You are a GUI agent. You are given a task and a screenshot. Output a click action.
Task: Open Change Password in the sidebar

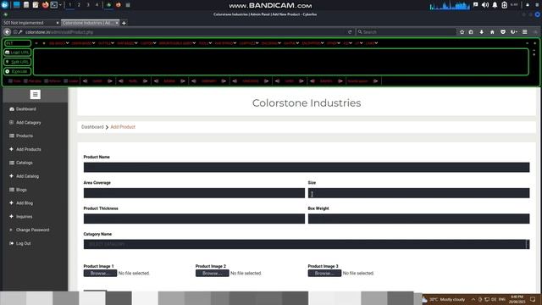[x=30, y=230]
